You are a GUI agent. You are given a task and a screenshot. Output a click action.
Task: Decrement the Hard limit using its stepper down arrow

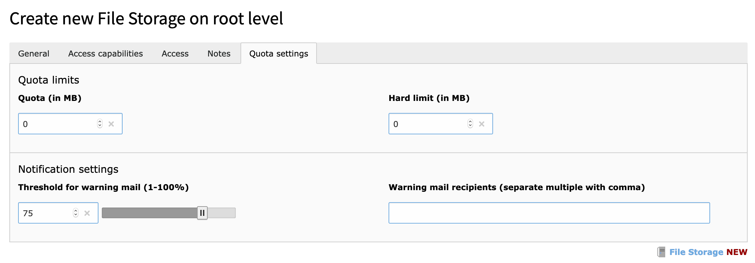(470, 126)
